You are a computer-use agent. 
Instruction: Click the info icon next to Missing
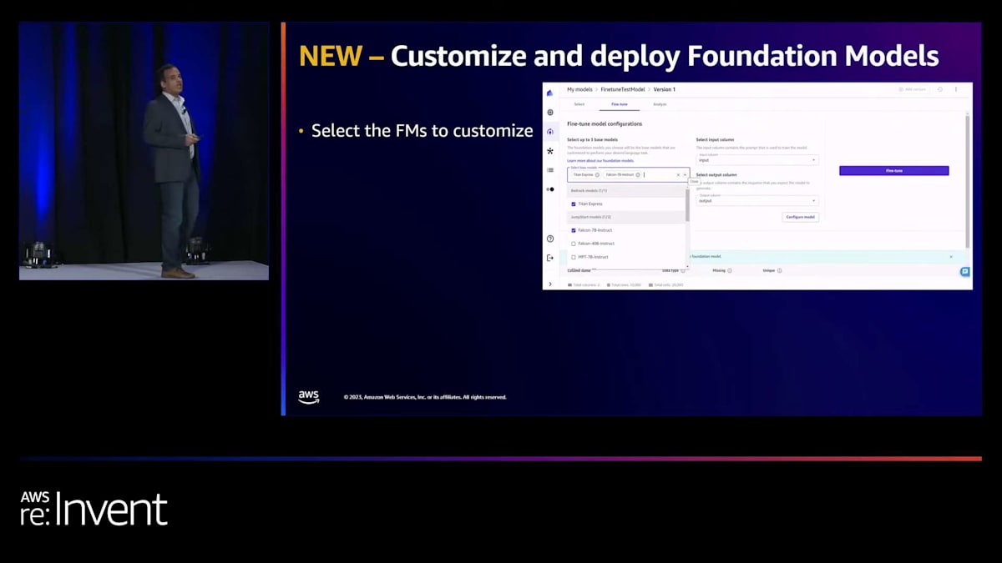(730, 270)
